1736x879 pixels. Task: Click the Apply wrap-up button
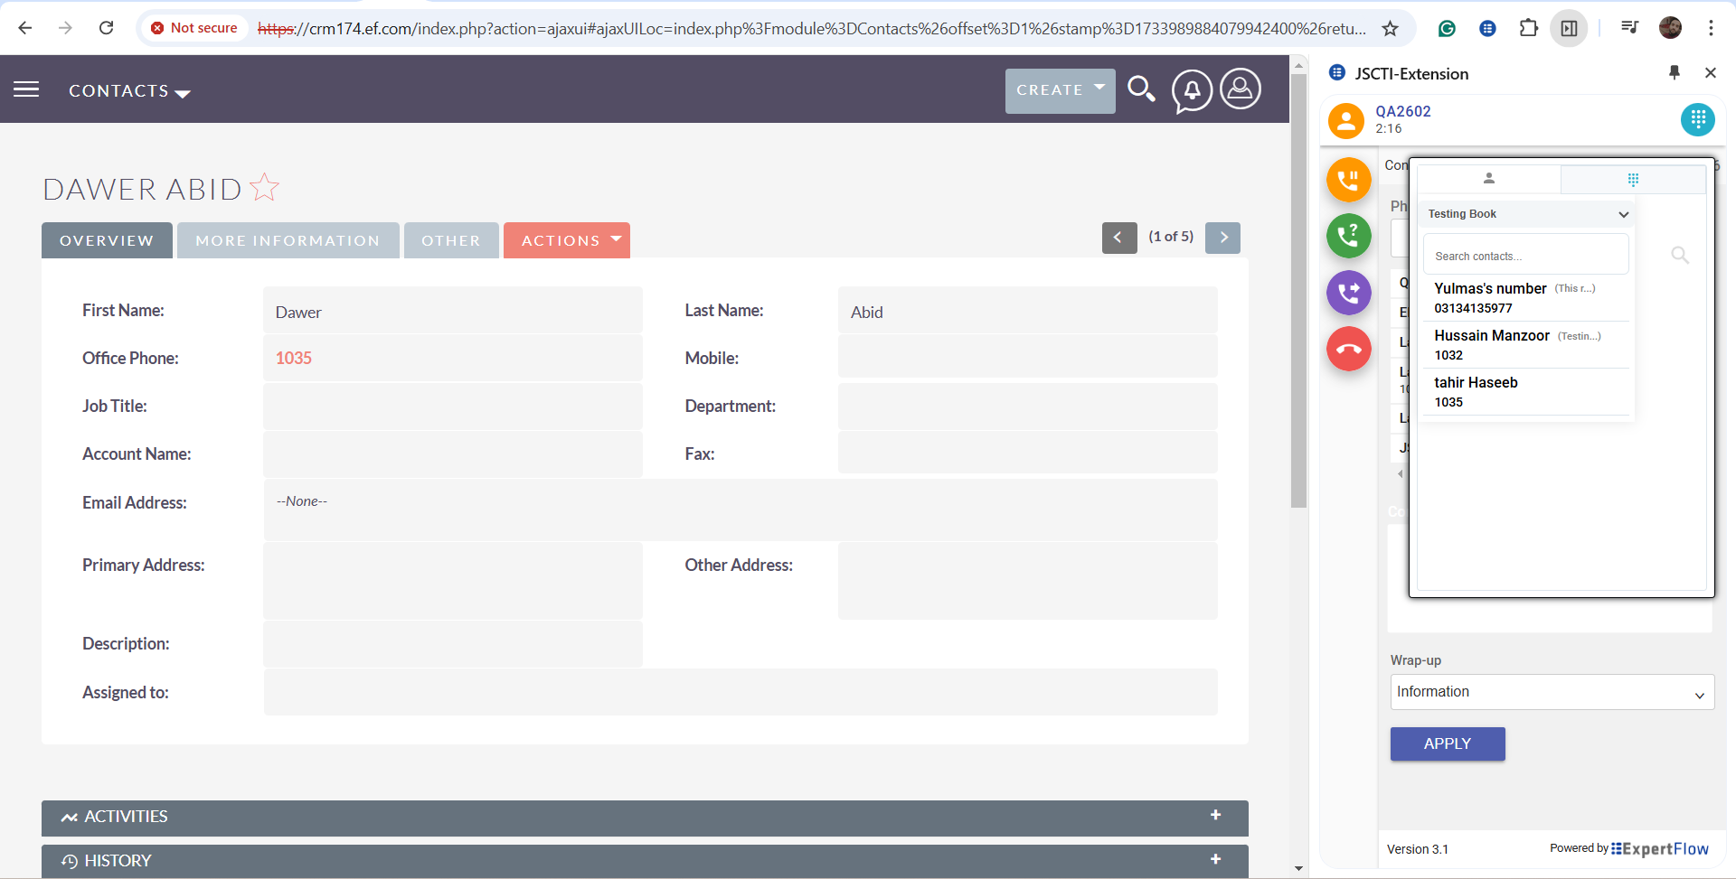[x=1447, y=743]
